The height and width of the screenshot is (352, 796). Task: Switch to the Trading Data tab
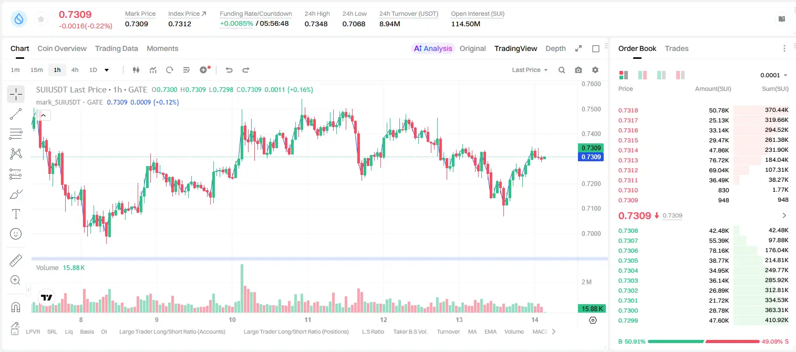(117, 48)
